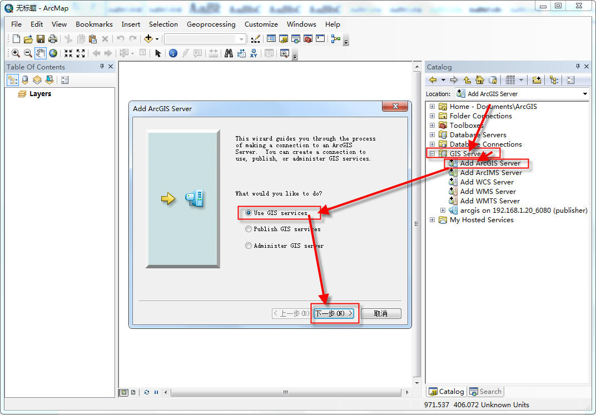Screen dimensions: 596x415
Task: Expand Toolboxes tree node
Action: click(432, 126)
